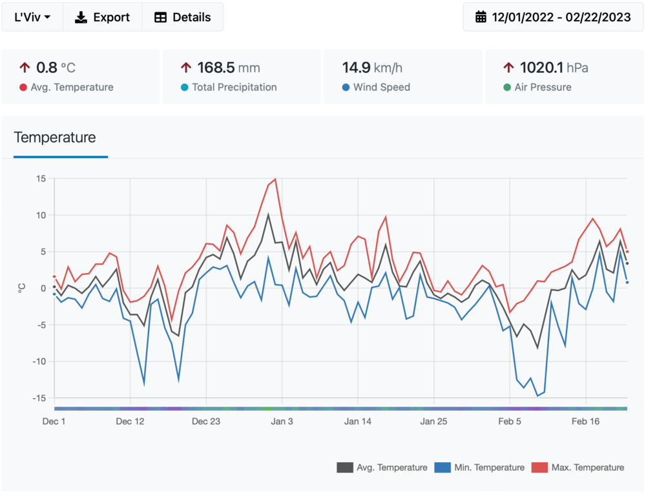The width and height of the screenshot is (646, 499).
Task: Click the download icon beside Export
Action: [81, 17]
